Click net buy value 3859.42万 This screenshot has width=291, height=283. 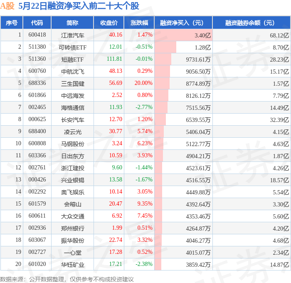[x=198, y=265]
